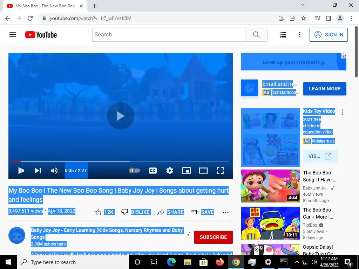359x269 pixels.
Task: Open The Boo Boo Car title link
Action: click(x=318, y=213)
